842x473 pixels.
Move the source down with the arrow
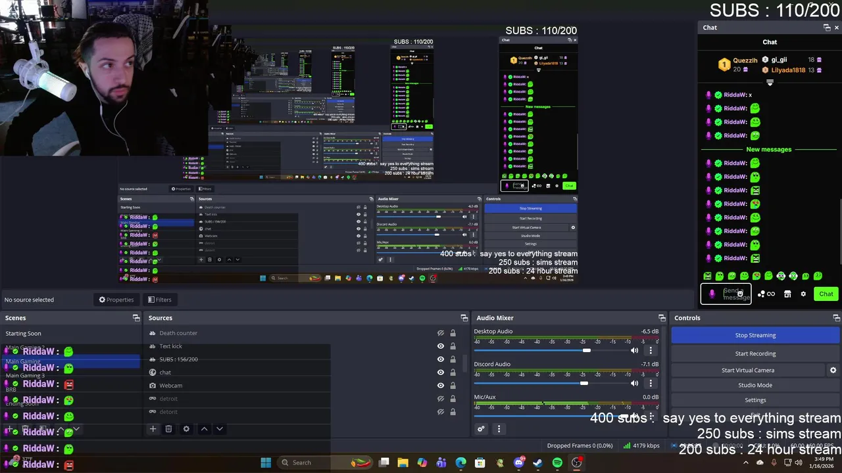[x=220, y=429]
